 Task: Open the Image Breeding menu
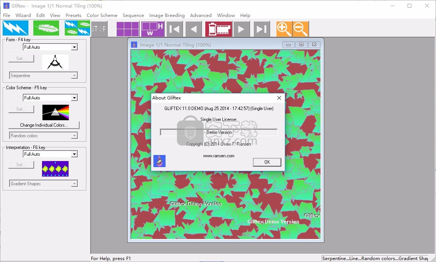click(x=167, y=15)
